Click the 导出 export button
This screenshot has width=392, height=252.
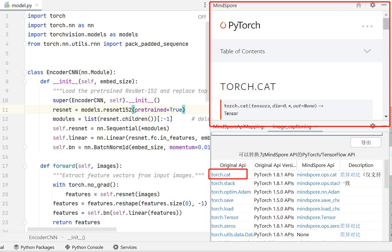[366, 143]
